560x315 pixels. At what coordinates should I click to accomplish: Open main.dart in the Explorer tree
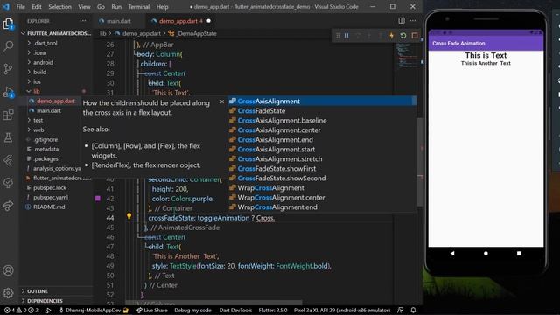pyautogui.click(x=49, y=111)
